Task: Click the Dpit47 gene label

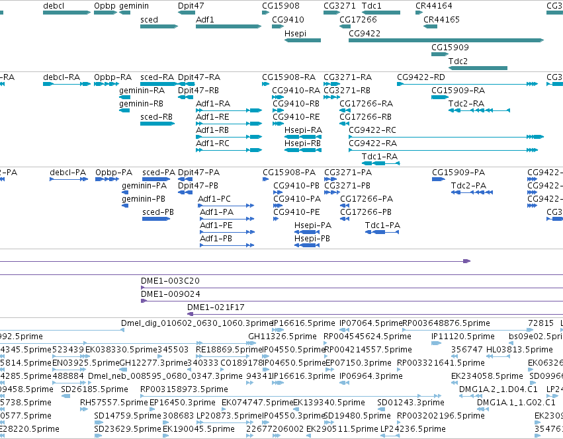Action: (x=191, y=6)
